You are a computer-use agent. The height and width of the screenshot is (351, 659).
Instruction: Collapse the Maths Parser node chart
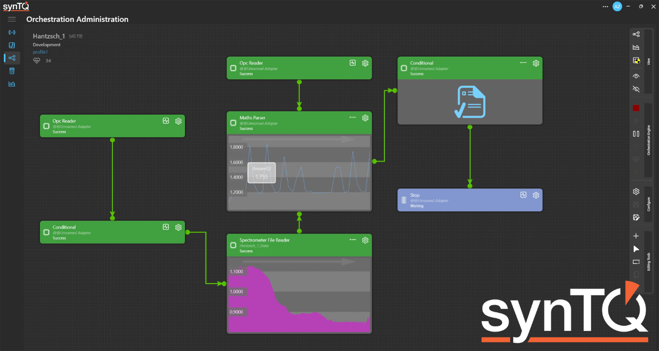[x=353, y=118]
